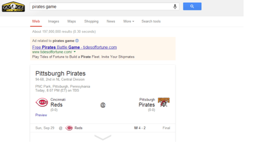Click the Cincinnati Reds team logo
Viewport: 254px width, 143px height.
coord(42,103)
